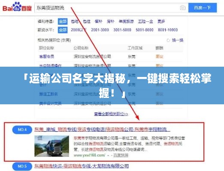Choose the 8001-10000 salary range
Image resolution: width=224 pixels, height=171 pixels.
(168, 30)
